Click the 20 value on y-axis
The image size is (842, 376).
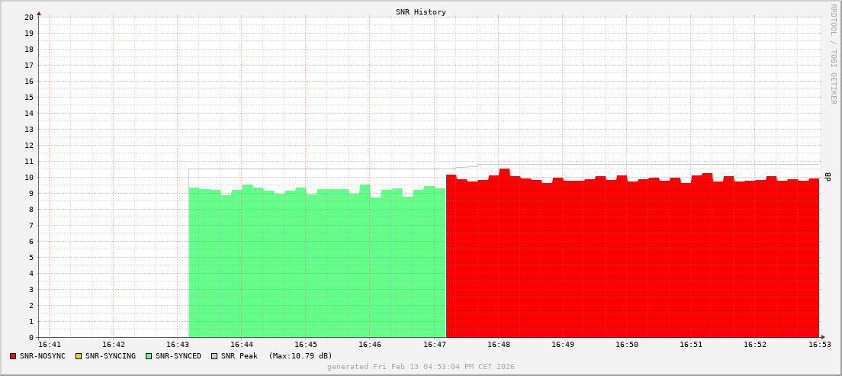click(x=29, y=17)
